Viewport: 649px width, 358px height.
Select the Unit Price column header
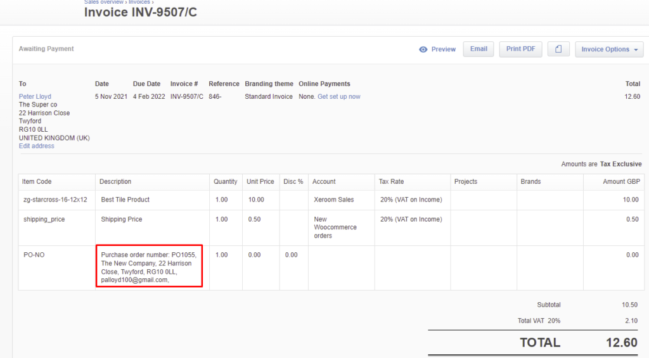click(260, 182)
